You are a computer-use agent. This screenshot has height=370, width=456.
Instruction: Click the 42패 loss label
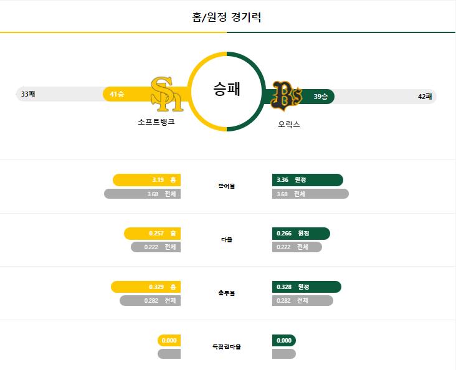425,97
